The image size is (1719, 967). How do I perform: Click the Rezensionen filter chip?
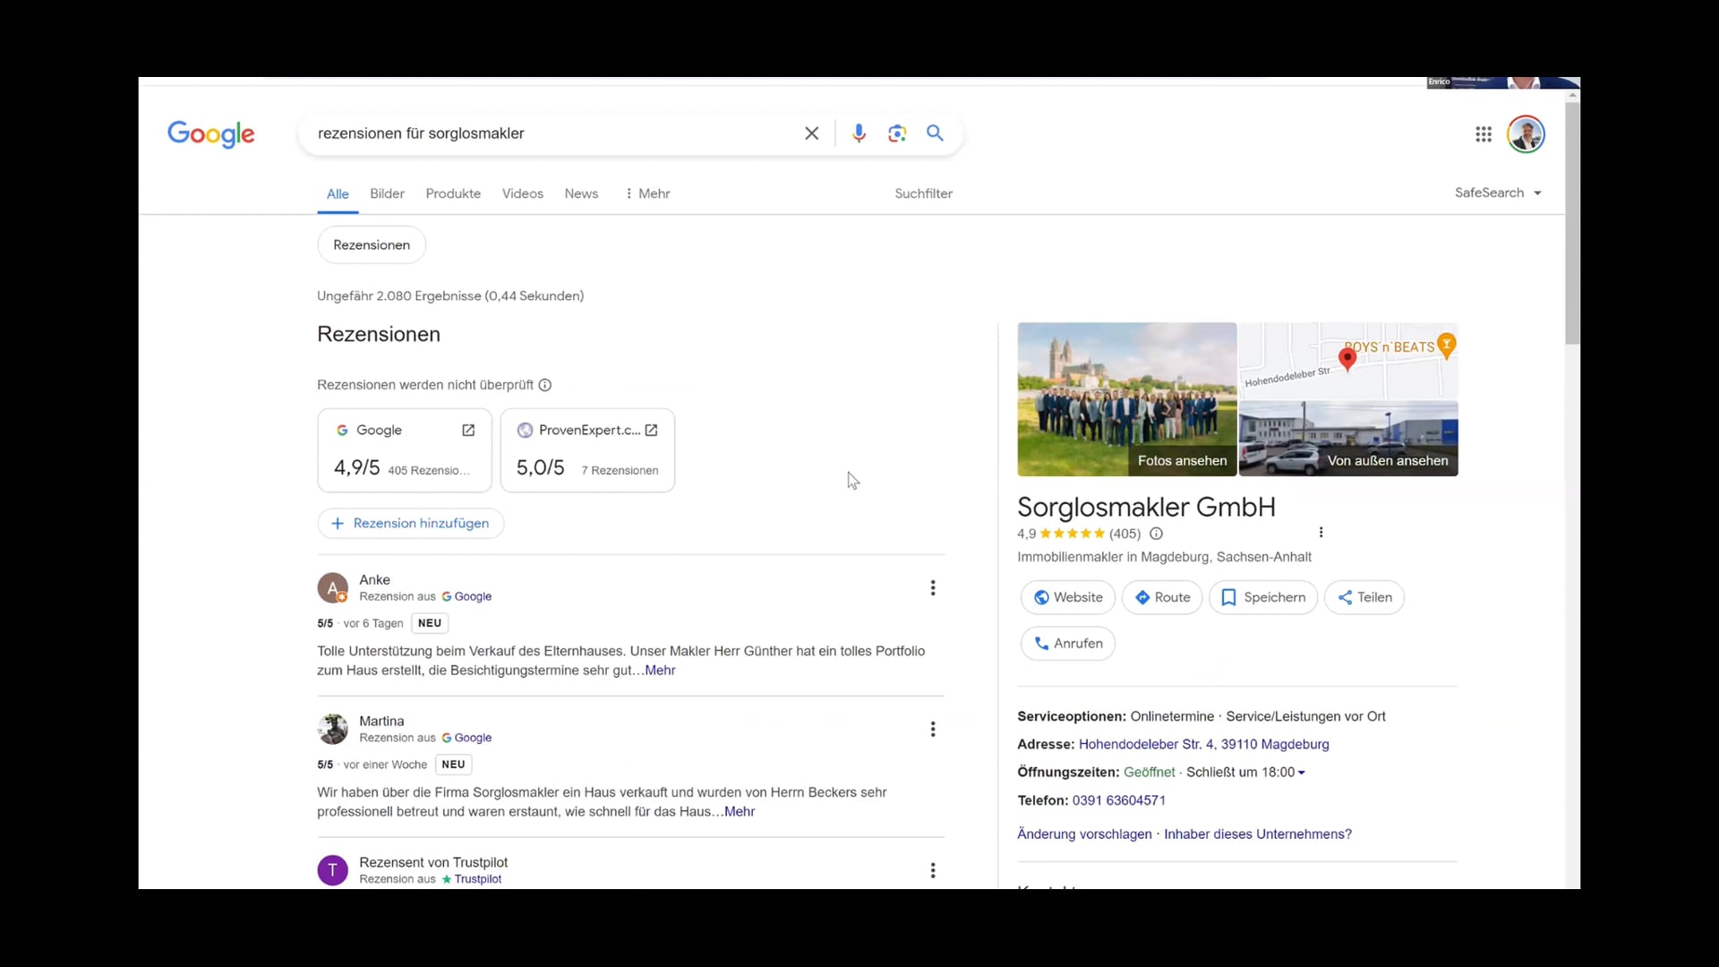[372, 245]
